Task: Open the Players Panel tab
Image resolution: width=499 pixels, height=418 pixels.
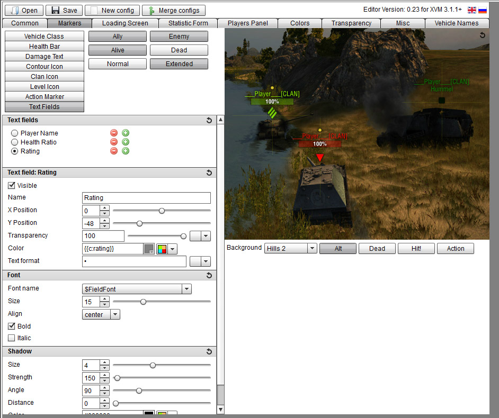Action: 247,23
